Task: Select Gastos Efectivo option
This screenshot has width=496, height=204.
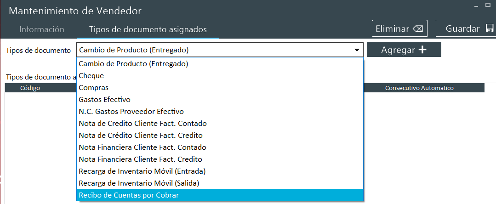Action: pos(105,100)
